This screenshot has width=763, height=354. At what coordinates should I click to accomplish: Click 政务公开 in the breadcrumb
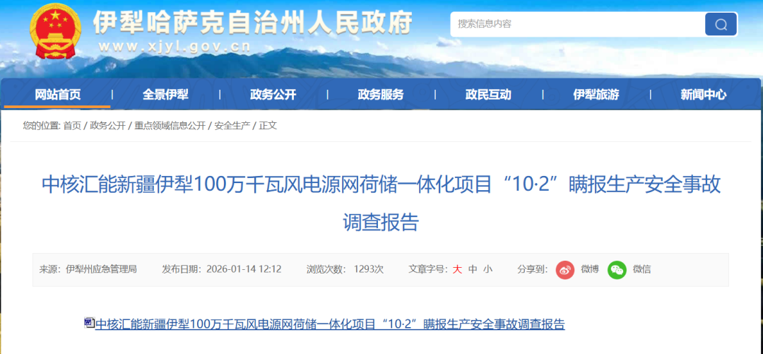pos(108,126)
